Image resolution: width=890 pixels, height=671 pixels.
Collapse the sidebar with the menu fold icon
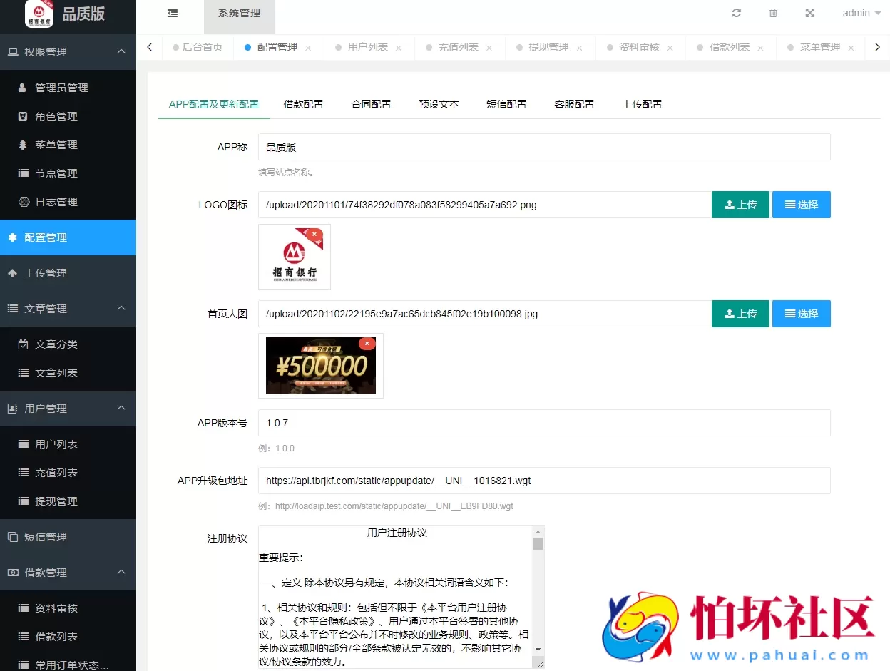click(172, 13)
